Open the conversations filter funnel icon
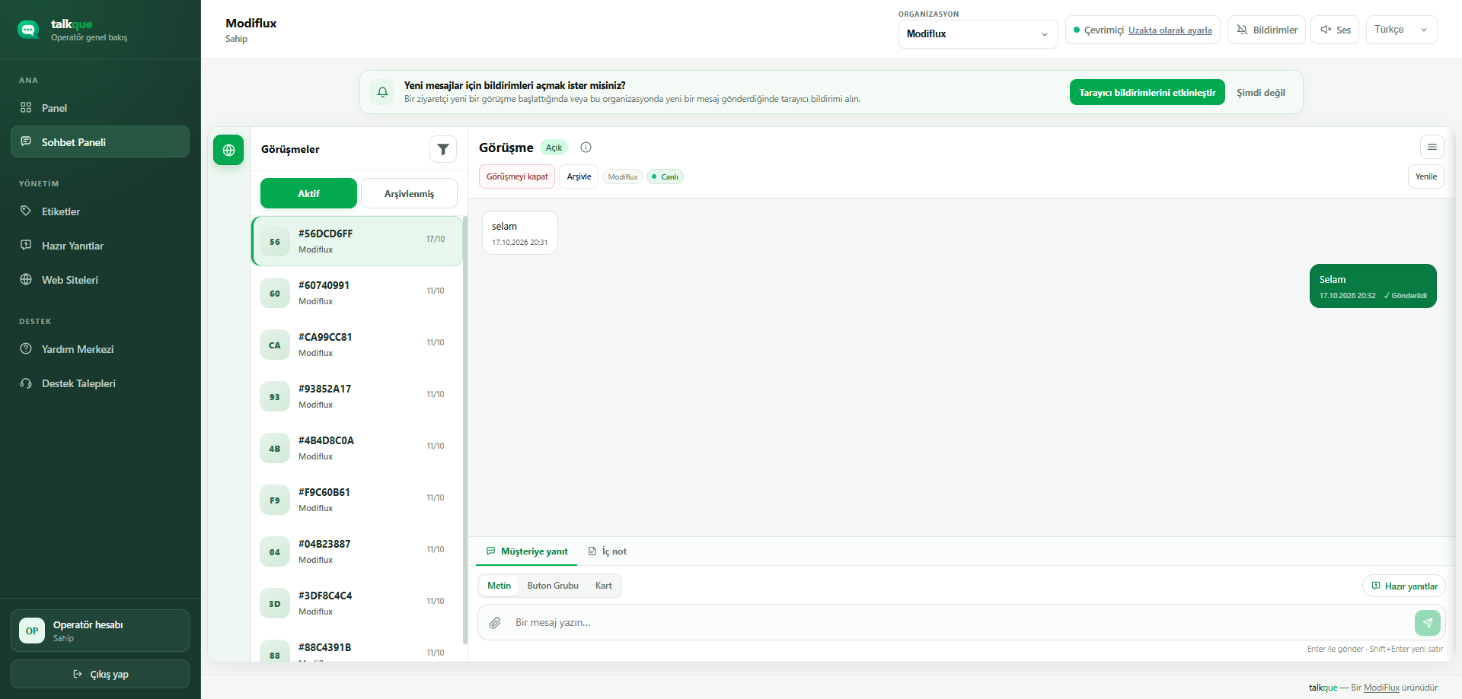Viewport: 1462px width, 699px height. coord(443,149)
